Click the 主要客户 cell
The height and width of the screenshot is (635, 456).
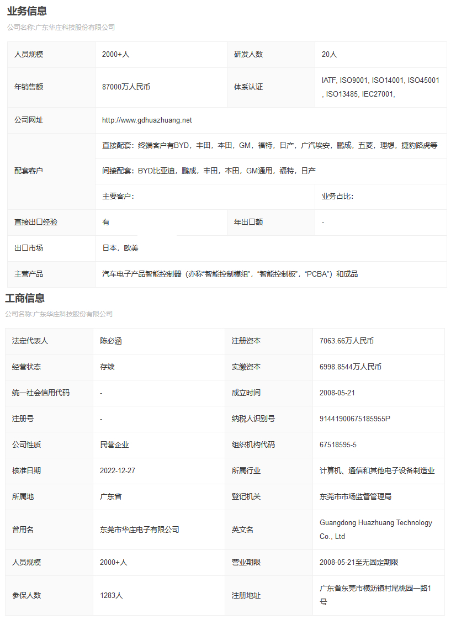tap(205, 197)
